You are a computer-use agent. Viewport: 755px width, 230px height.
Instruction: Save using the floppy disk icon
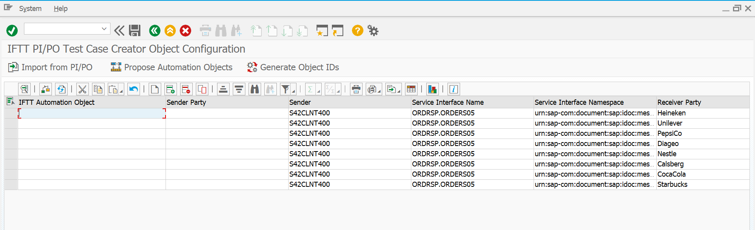tap(135, 31)
